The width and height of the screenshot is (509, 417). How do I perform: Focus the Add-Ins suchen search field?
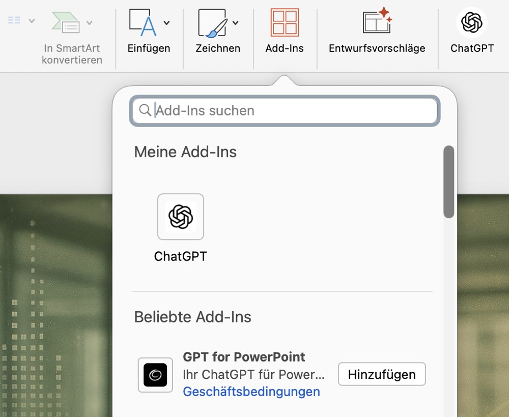point(285,110)
